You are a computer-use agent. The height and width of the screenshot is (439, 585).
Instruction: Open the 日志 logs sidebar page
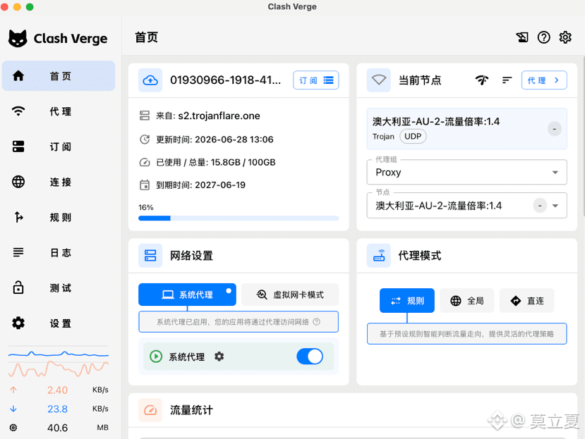(x=59, y=252)
